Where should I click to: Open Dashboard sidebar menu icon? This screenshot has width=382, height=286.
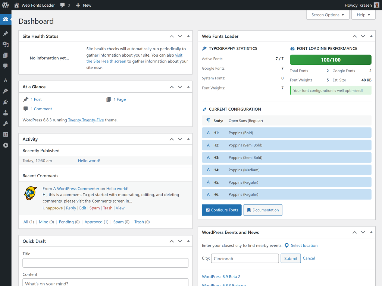(x=6, y=19)
